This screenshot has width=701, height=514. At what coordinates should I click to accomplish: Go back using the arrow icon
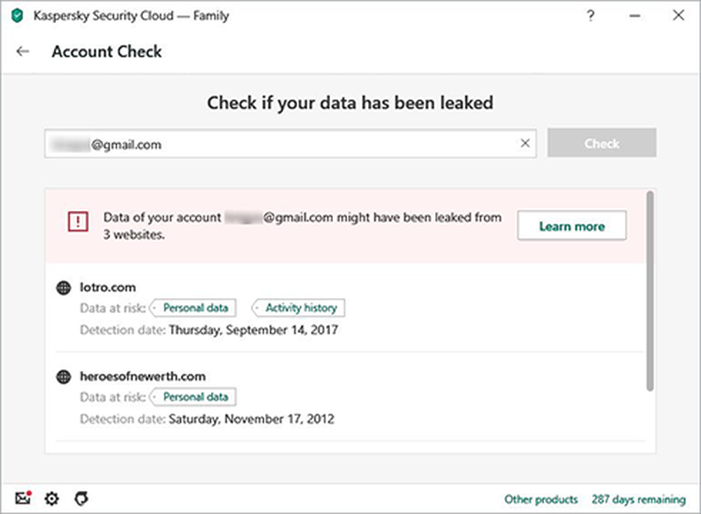coord(22,51)
